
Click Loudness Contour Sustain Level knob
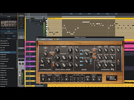click(112, 65)
